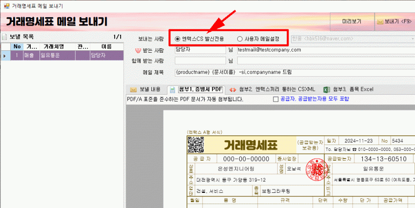Click the Excel icon on 첨부3 tab
Image resolution: width=415 pixels, height=208 pixels.
(327, 89)
